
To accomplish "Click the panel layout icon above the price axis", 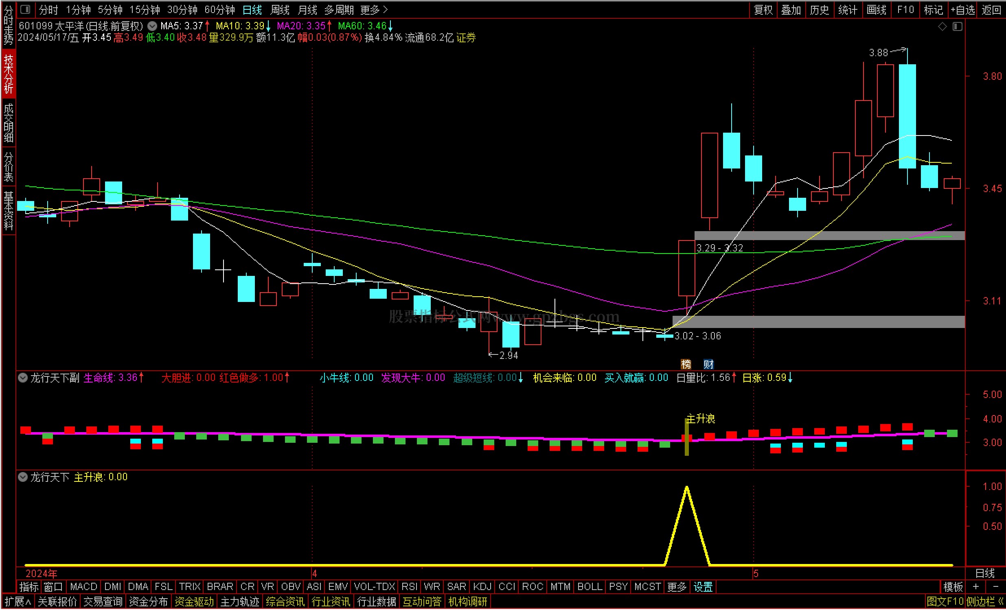I will tap(958, 26).
